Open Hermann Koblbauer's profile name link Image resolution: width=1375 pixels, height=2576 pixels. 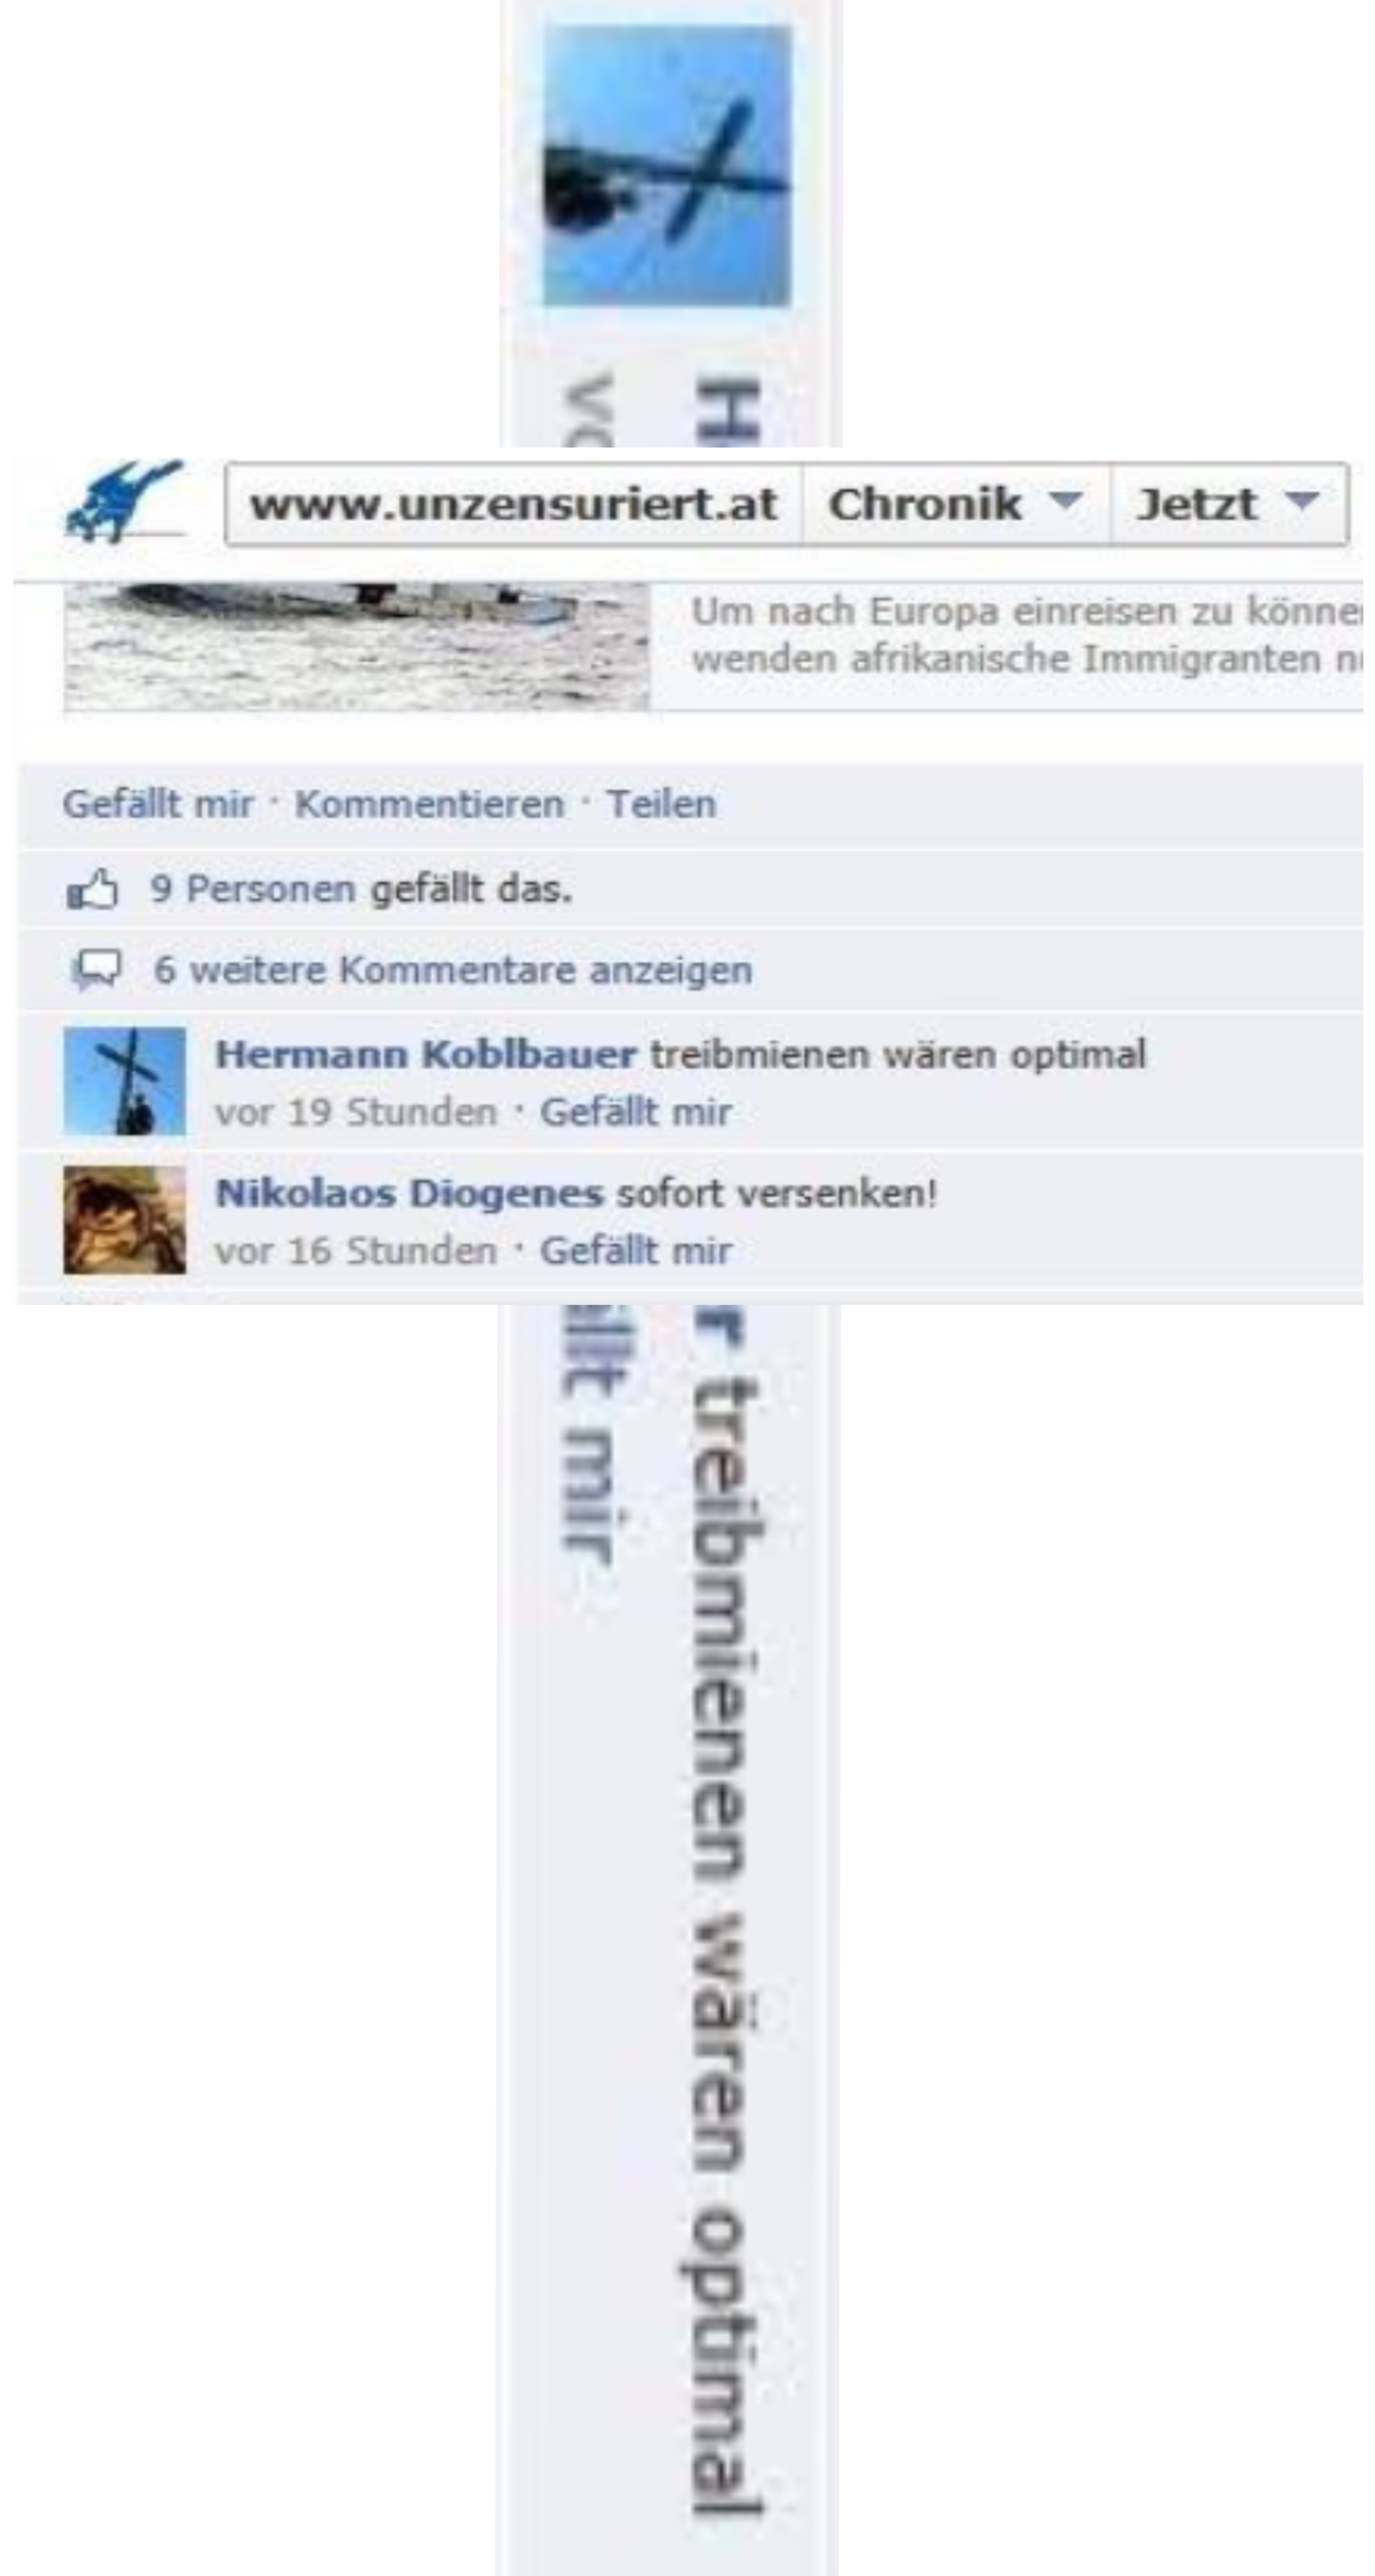[426, 1054]
